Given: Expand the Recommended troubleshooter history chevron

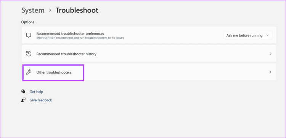Looking at the screenshot, I should [270, 54].
